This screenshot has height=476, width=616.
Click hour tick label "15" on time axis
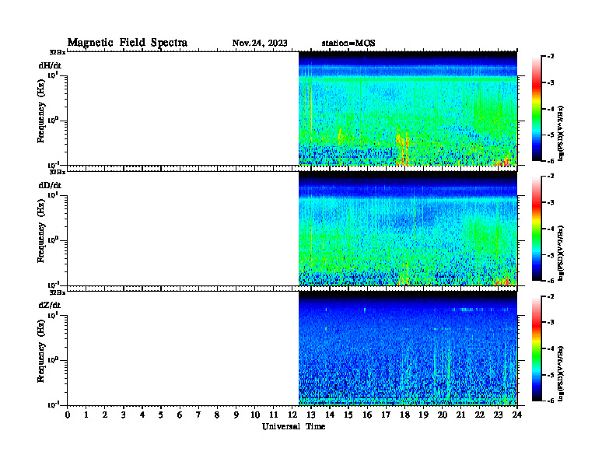pyautogui.click(x=348, y=415)
